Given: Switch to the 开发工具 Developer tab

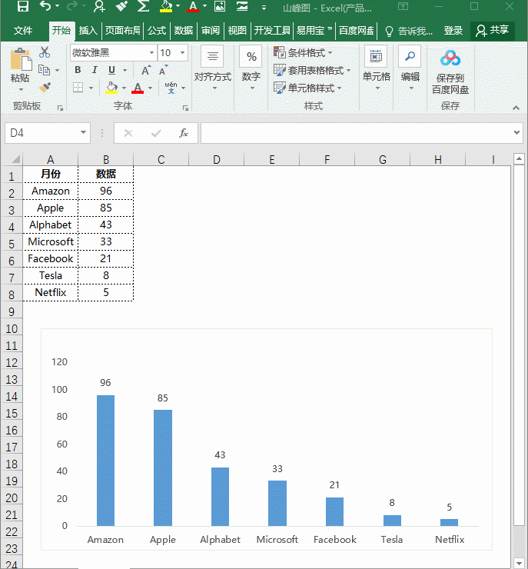Looking at the screenshot, I should 272,31.
